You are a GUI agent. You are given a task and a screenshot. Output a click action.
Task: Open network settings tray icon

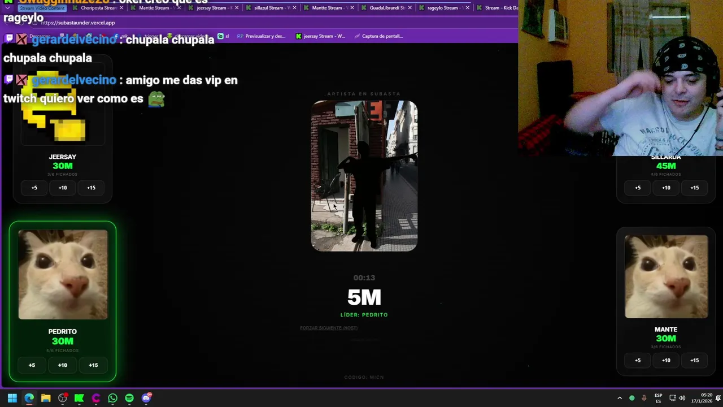[x=672, y=398]
